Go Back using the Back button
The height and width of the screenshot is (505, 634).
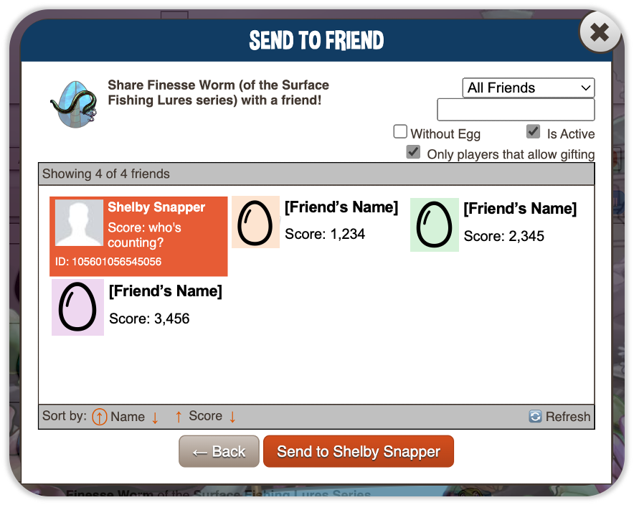pyautogui.click(x=219, y=451)
